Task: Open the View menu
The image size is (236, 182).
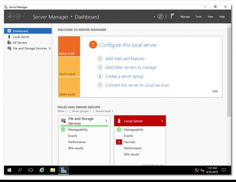Action: tap(210, 17)
